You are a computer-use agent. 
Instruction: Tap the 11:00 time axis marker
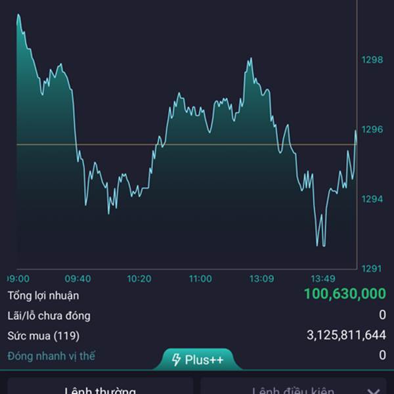[200, 278]
